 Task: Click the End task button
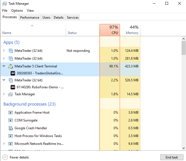coord(172,157)
